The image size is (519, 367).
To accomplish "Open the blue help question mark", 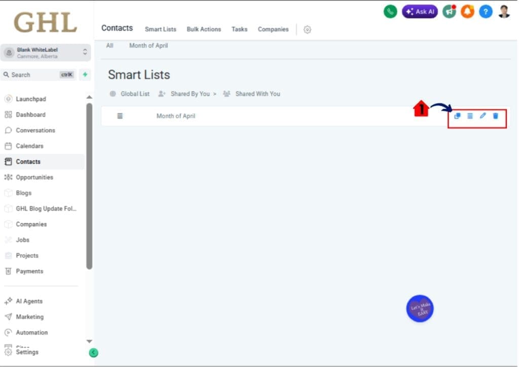I will click(486, 12).
